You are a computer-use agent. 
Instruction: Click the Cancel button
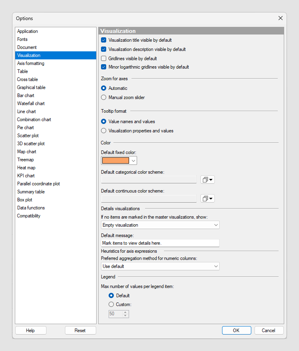[x=269, y=331]
